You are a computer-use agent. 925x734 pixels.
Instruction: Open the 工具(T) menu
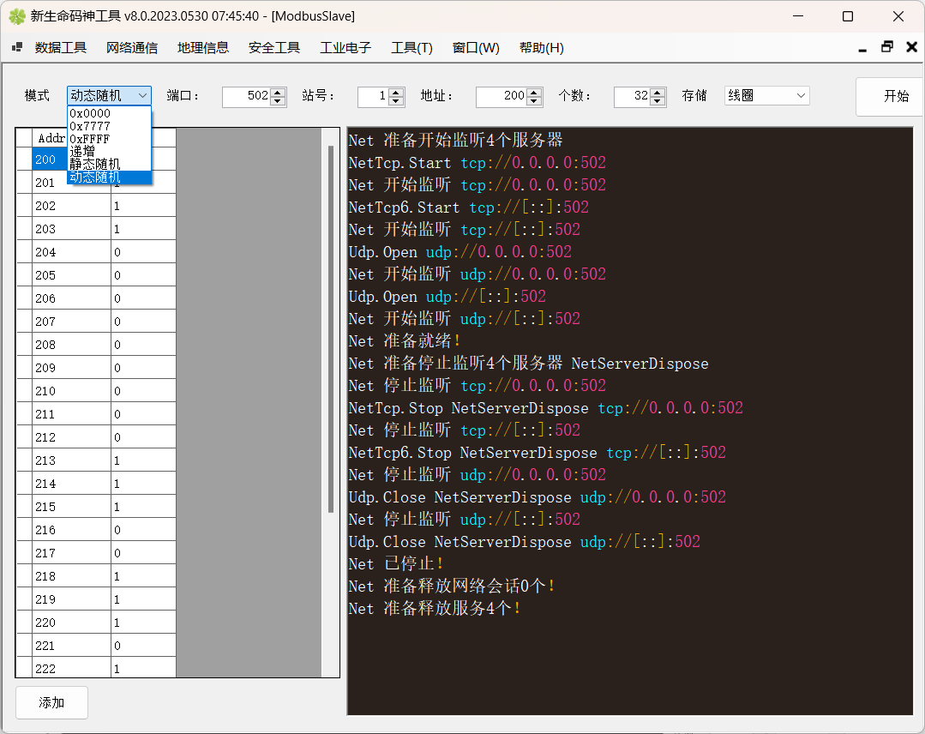coord(411,48)
